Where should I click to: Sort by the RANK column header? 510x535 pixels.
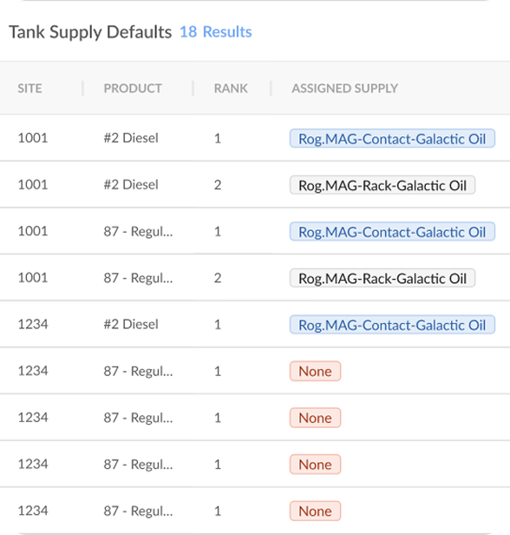231,89
